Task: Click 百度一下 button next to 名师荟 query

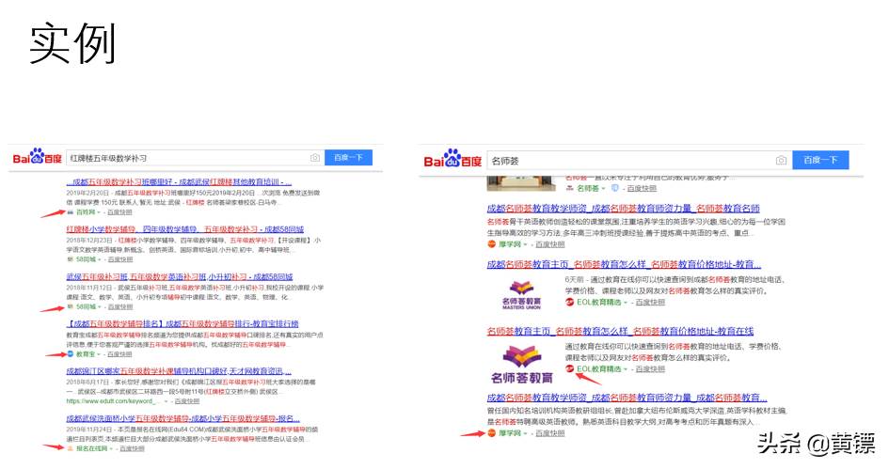Action: (x=820, y=161)
